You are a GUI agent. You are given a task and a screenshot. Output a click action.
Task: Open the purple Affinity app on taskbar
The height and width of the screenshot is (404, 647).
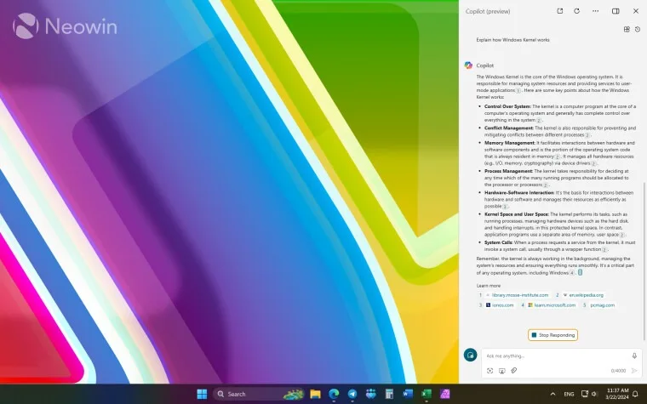[x=444, y=394]
